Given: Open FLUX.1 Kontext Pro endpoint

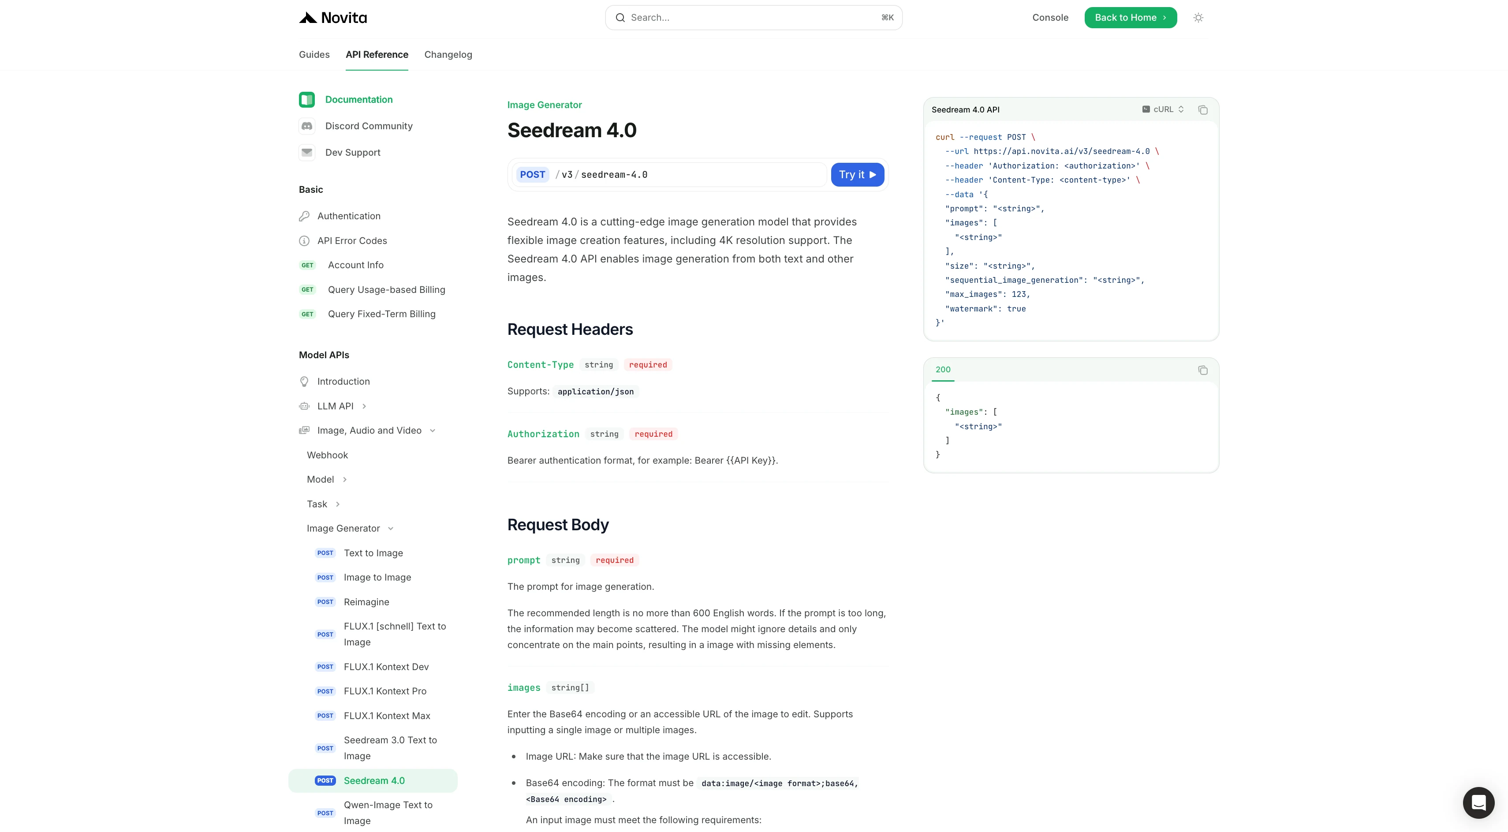Looking at the screenshot, I should pos(384,691).
